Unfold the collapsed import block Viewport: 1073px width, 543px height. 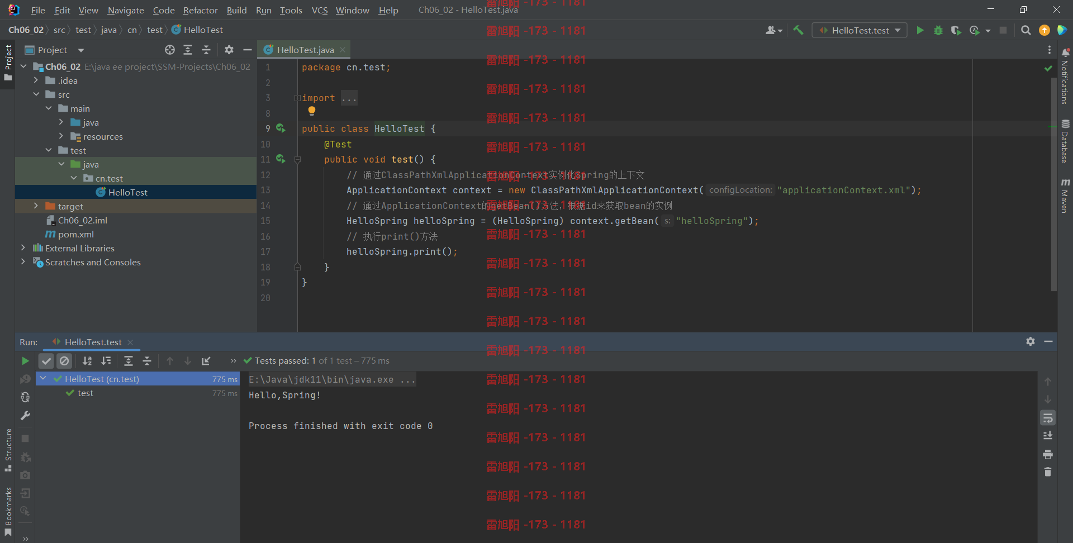(x=297, y=98)
